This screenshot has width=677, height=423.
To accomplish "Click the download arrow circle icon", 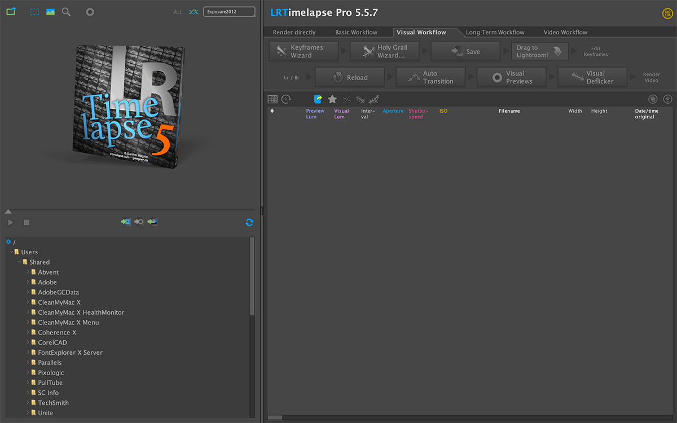I will tap(667, 99).
